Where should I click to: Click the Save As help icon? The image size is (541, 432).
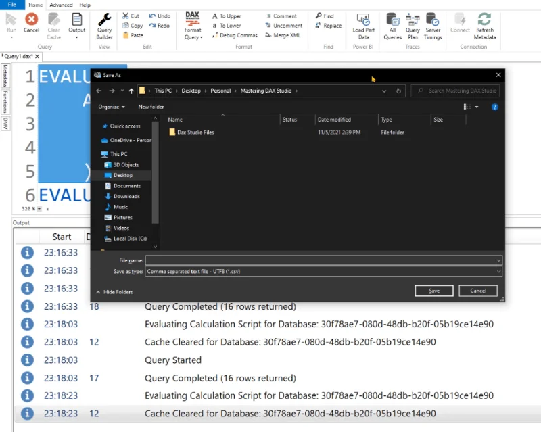(x=494, y=107)
